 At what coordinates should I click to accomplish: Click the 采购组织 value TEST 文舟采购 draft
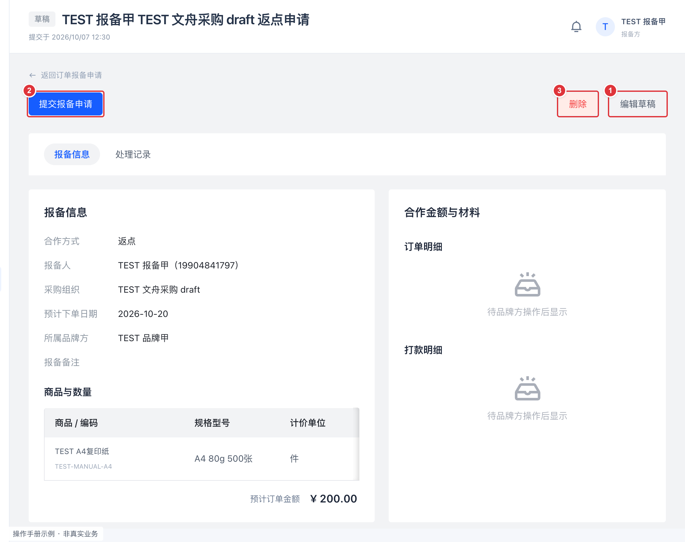[x=159, y=289]
